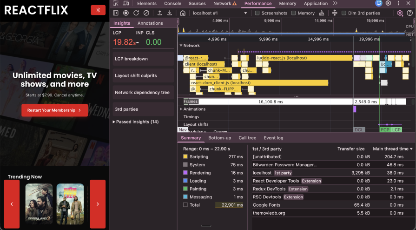Clear the current performance recording
Viewport: 416px width, 230px height.
(146, 13)
